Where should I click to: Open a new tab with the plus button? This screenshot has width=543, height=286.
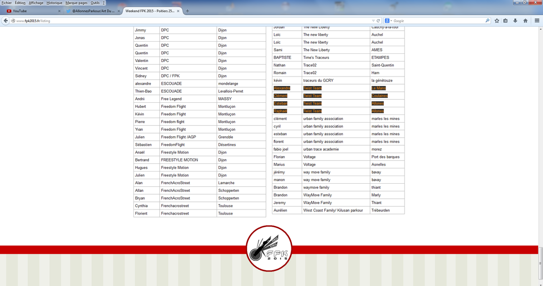pyautogui.click(x=187, y=11)
